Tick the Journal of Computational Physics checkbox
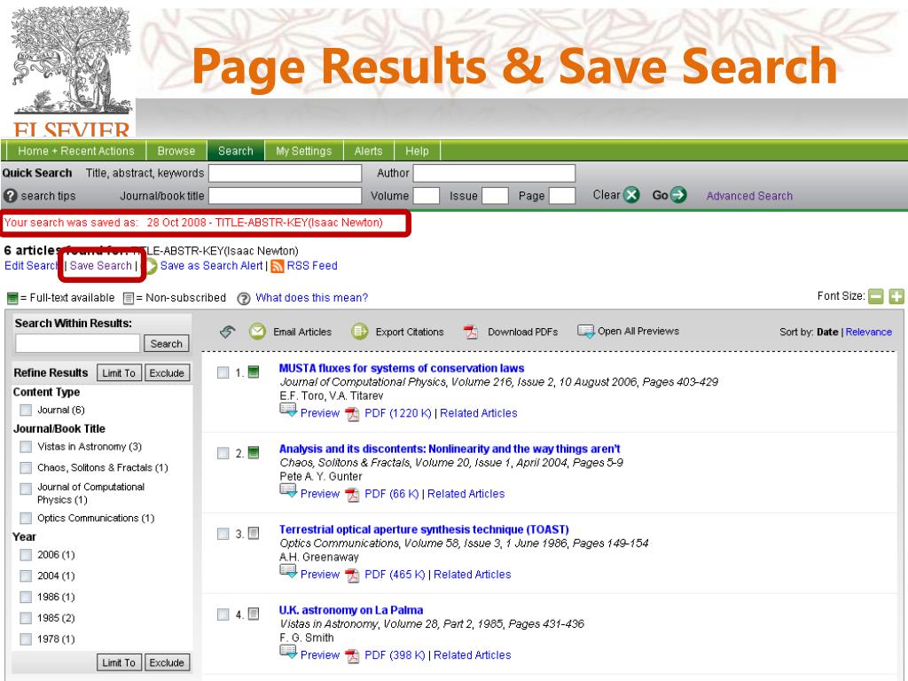 [26, 489]
